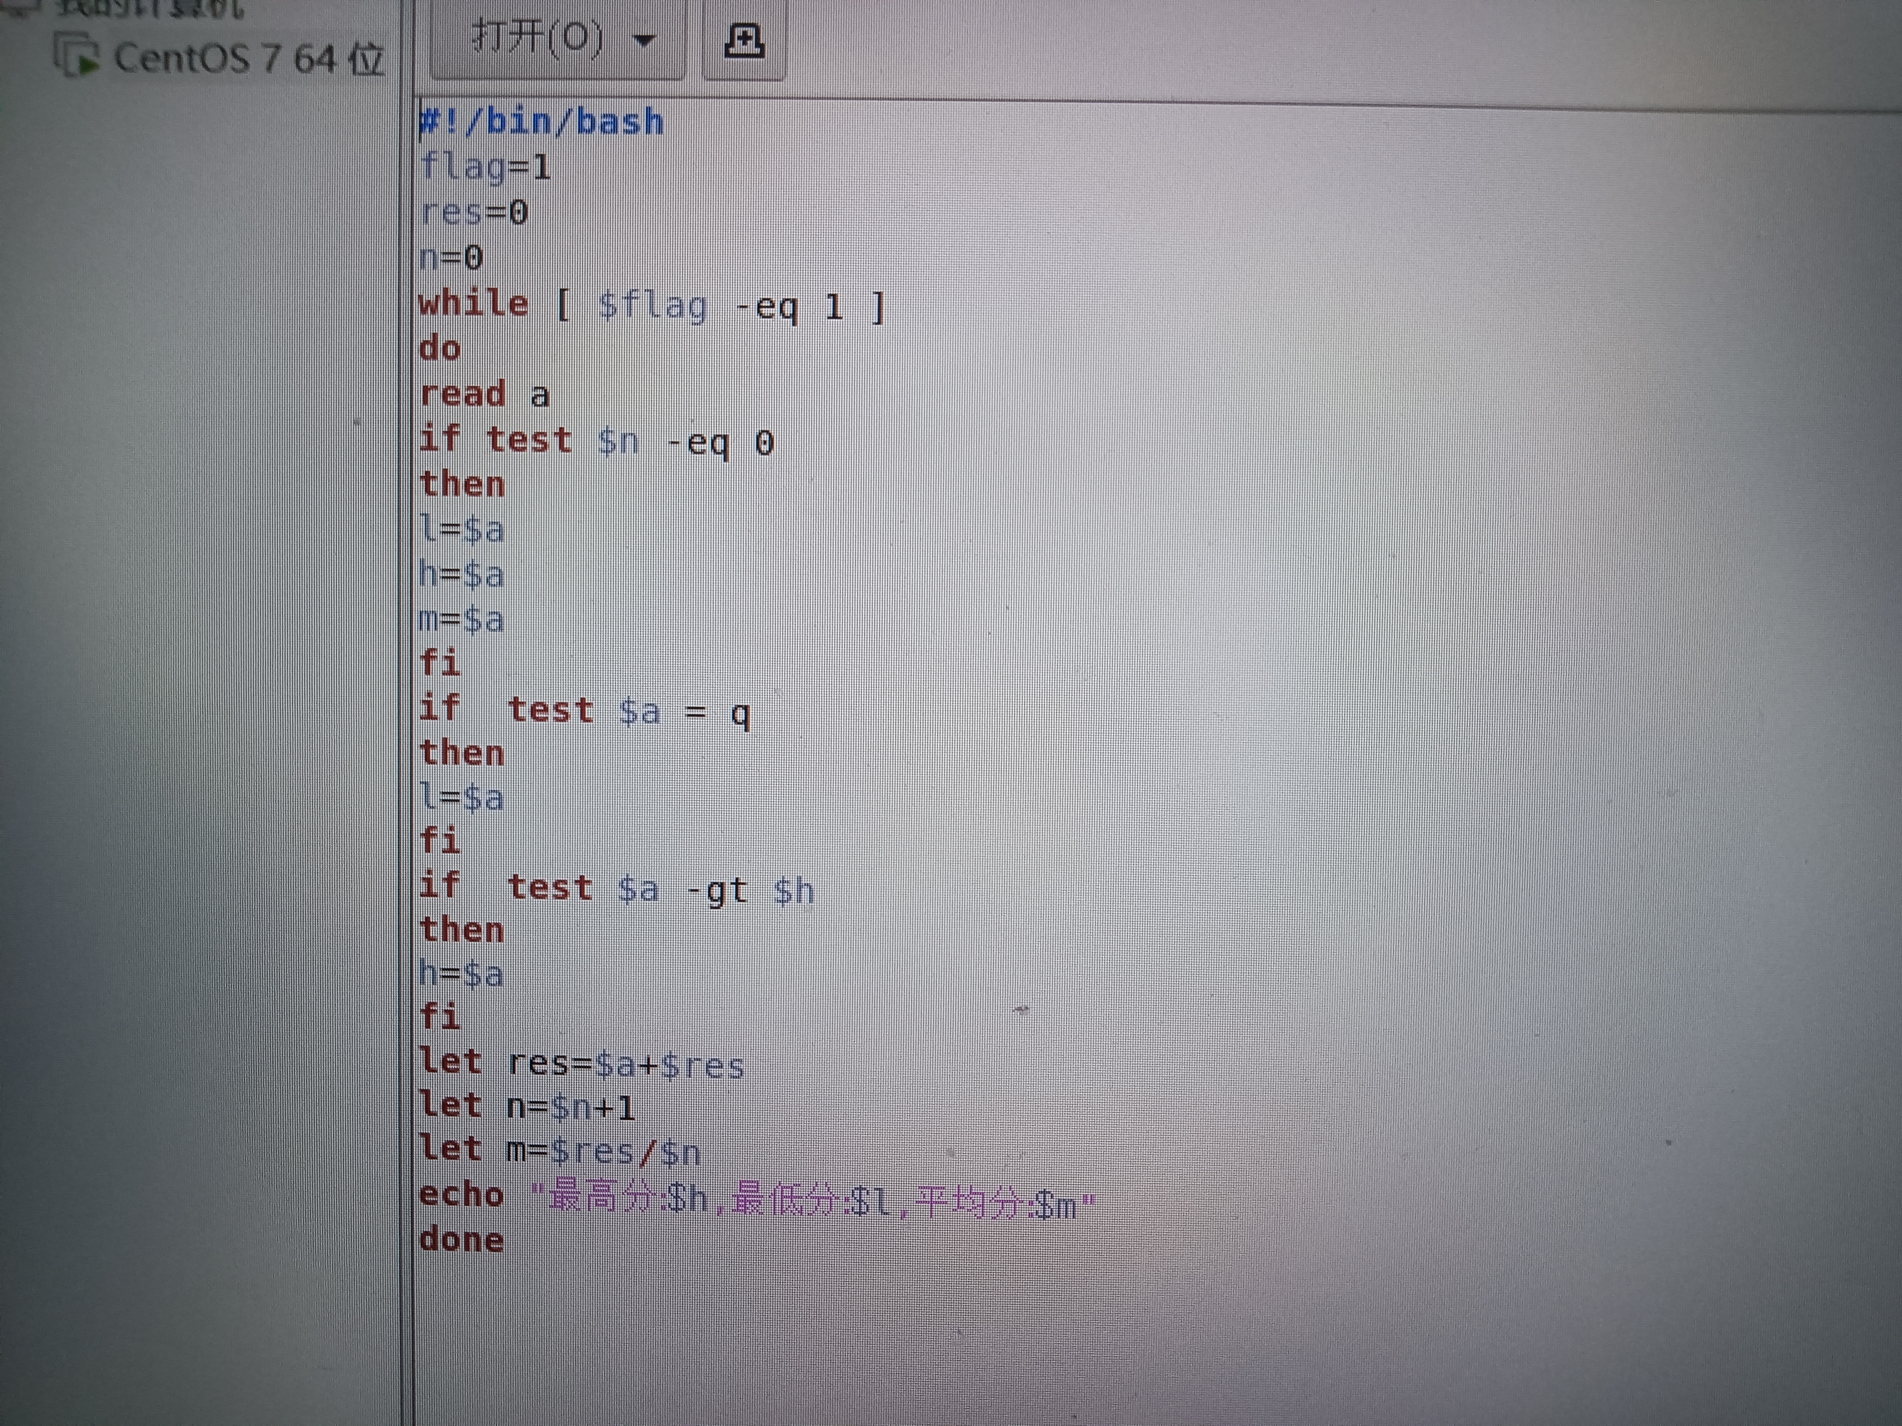The height and width of the screenshot is (1426, 1902).
Task: Select the CentOS 7 64 位 virtual machine entry
Action: point(219,59)
